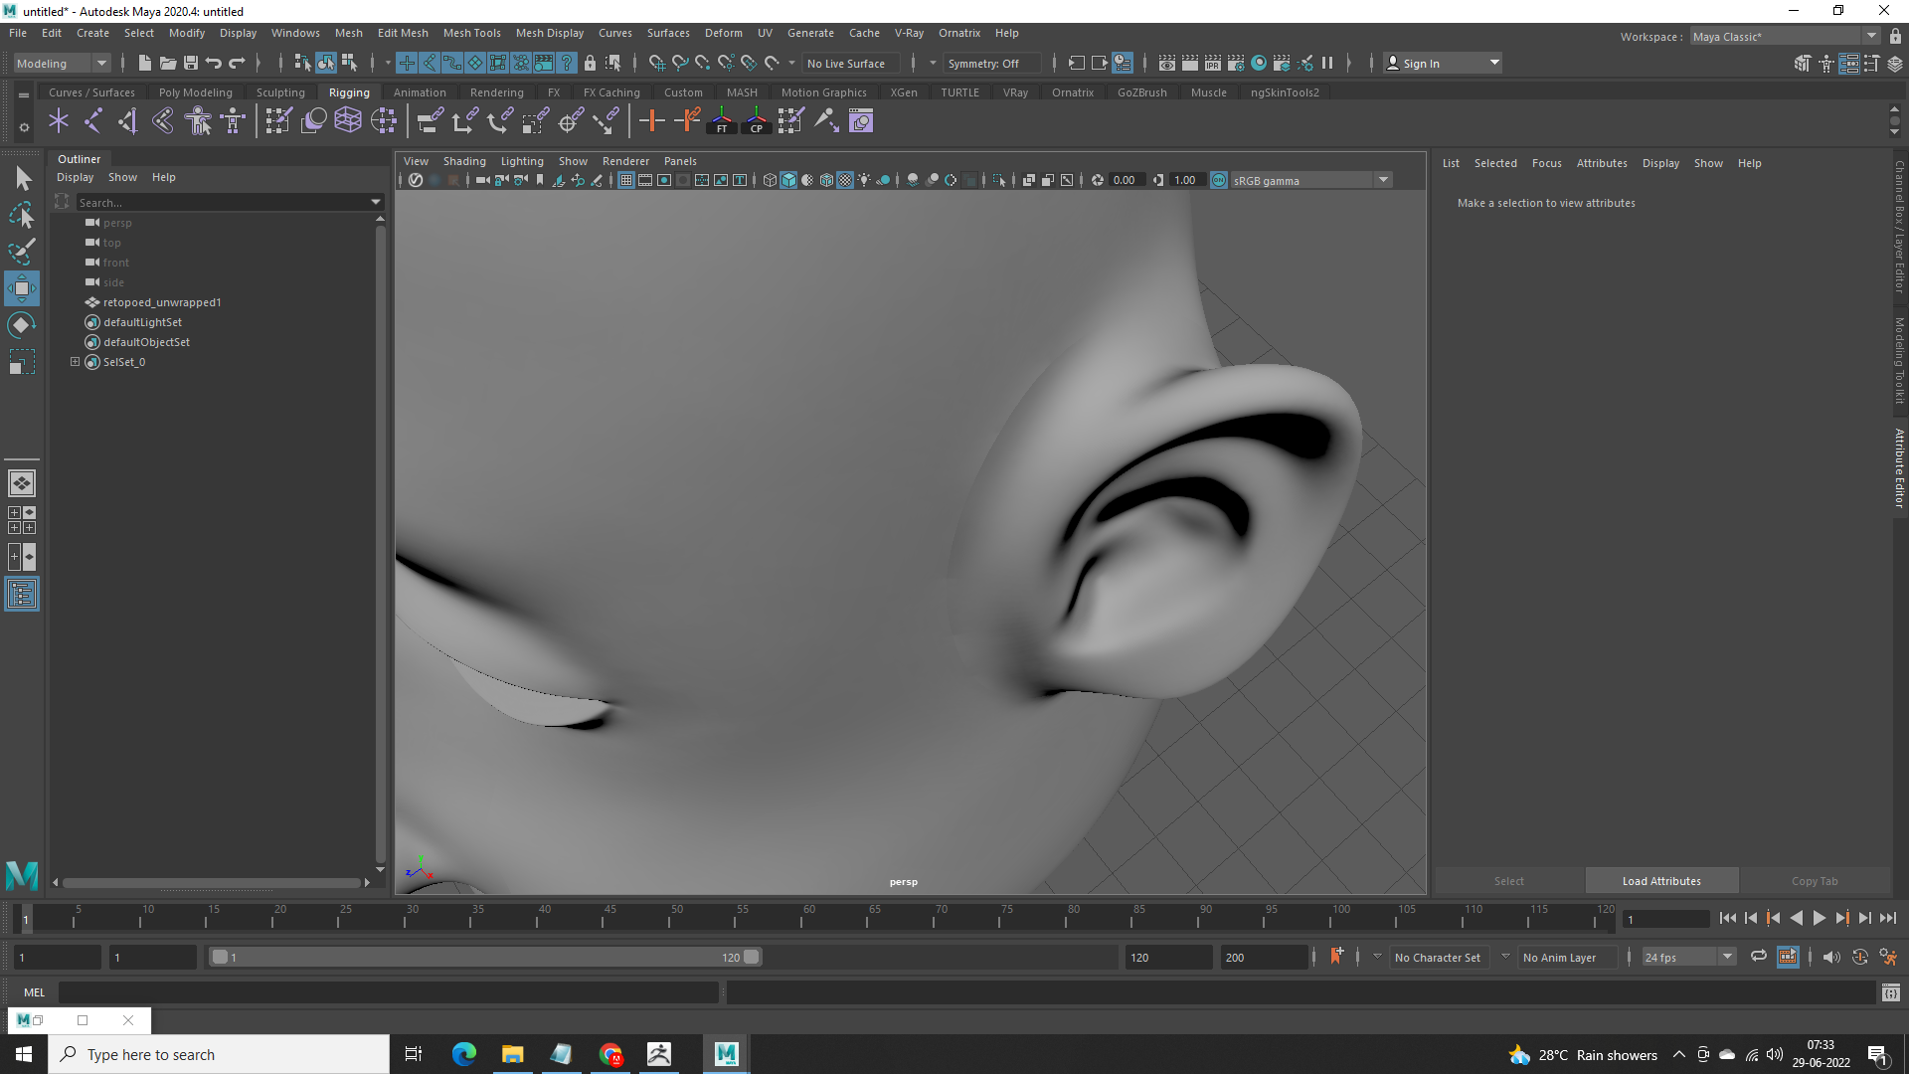Click the Outliner horizontal scrollbar

(211, 882)
